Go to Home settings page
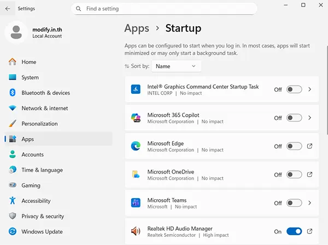Image resolution: width=328 pixels, height=245 pixels. pyautogui.click(x=58, y=62)
